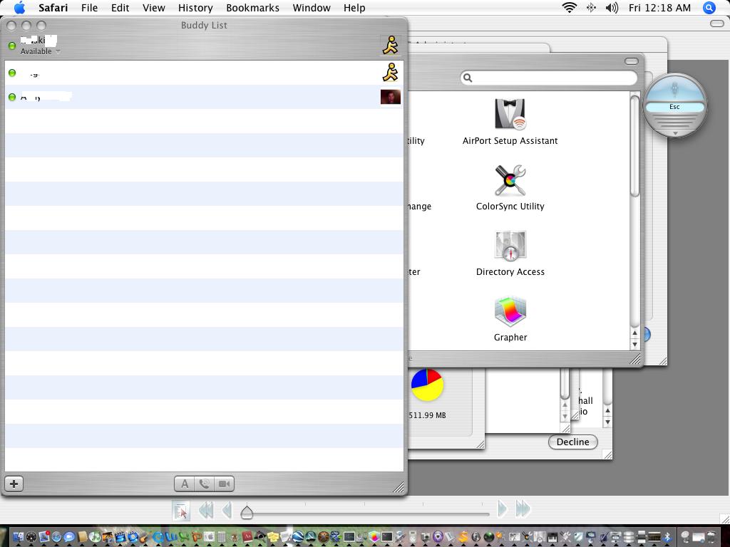Click the Finder scrollbar up arrow
Screen dimensions: 730x547
tap(634, 333)
